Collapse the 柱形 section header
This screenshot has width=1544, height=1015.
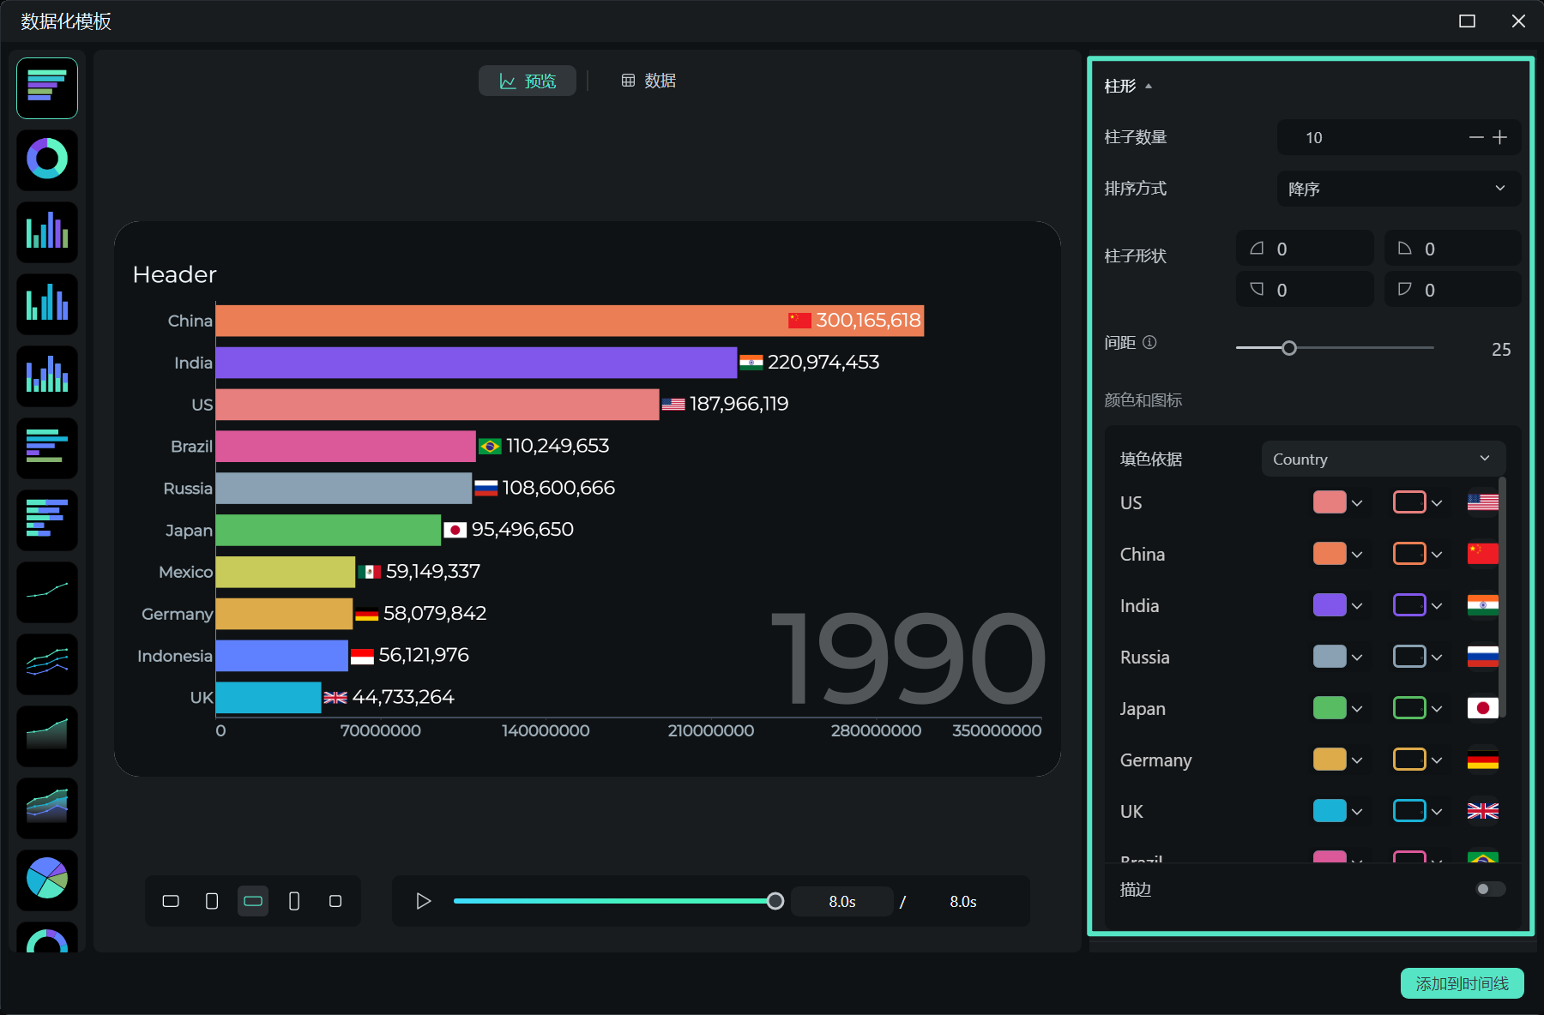(x=1128, y=86)
